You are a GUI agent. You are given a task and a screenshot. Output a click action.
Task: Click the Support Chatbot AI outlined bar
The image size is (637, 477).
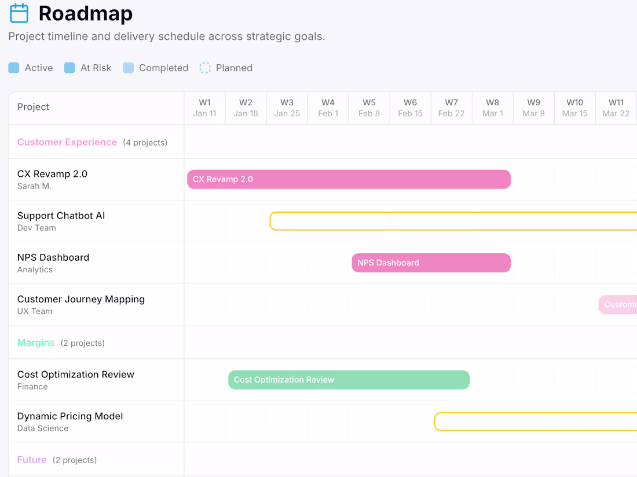pyautogui.click(x=452, y=221)
